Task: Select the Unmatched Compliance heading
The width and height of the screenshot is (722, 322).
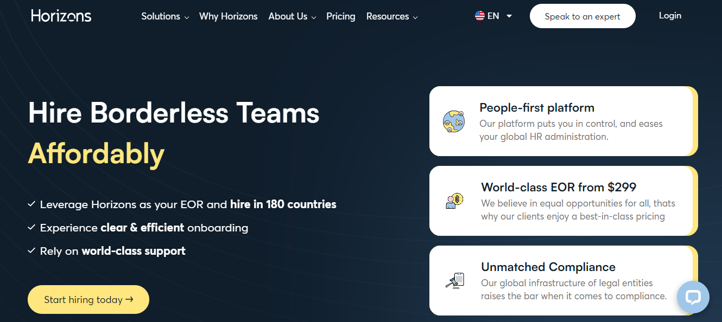Action: tap(548, 267)
